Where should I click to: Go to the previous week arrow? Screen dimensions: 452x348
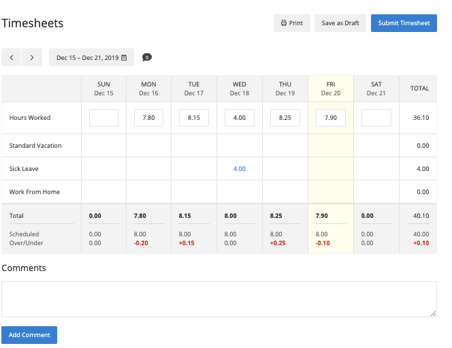[x=12, y=58]
